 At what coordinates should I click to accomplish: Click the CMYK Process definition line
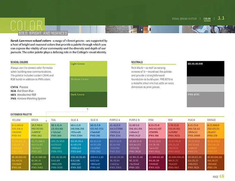tap(19, 87)
